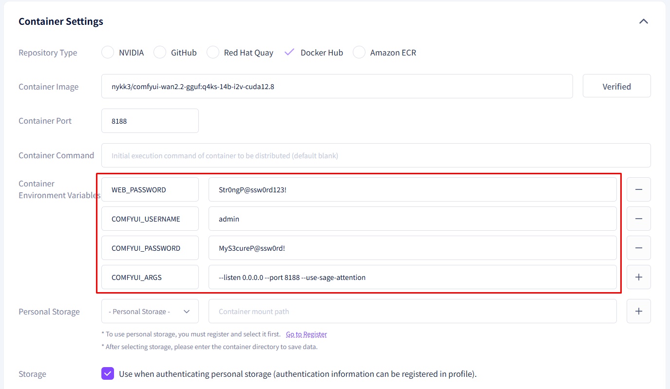Collapse the Container Settings section

(643, 21)
